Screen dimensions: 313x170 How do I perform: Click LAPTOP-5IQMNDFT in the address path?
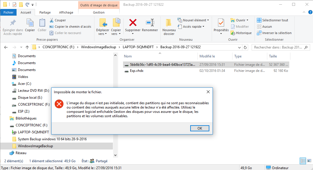pos(138,47)
